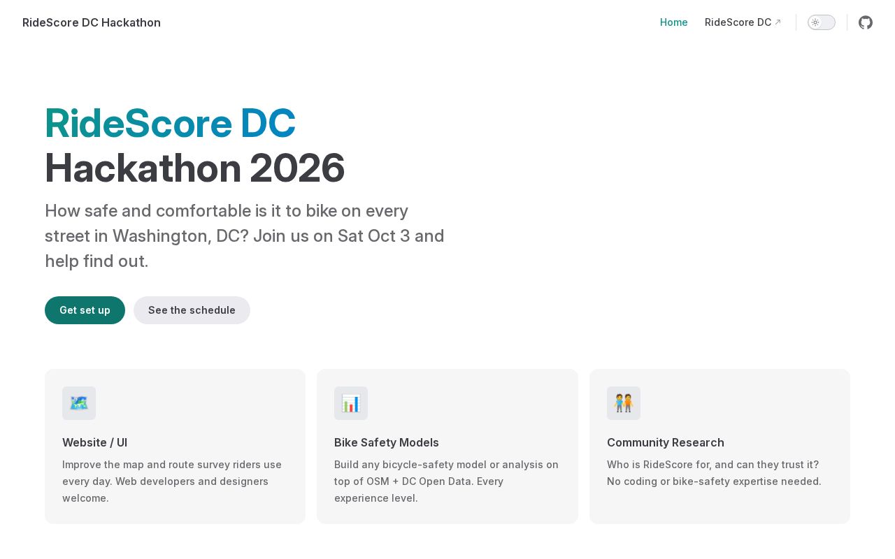Click the description 'Build any bicycle-safety model'
895x559 pixels.
tap(446, 481)
